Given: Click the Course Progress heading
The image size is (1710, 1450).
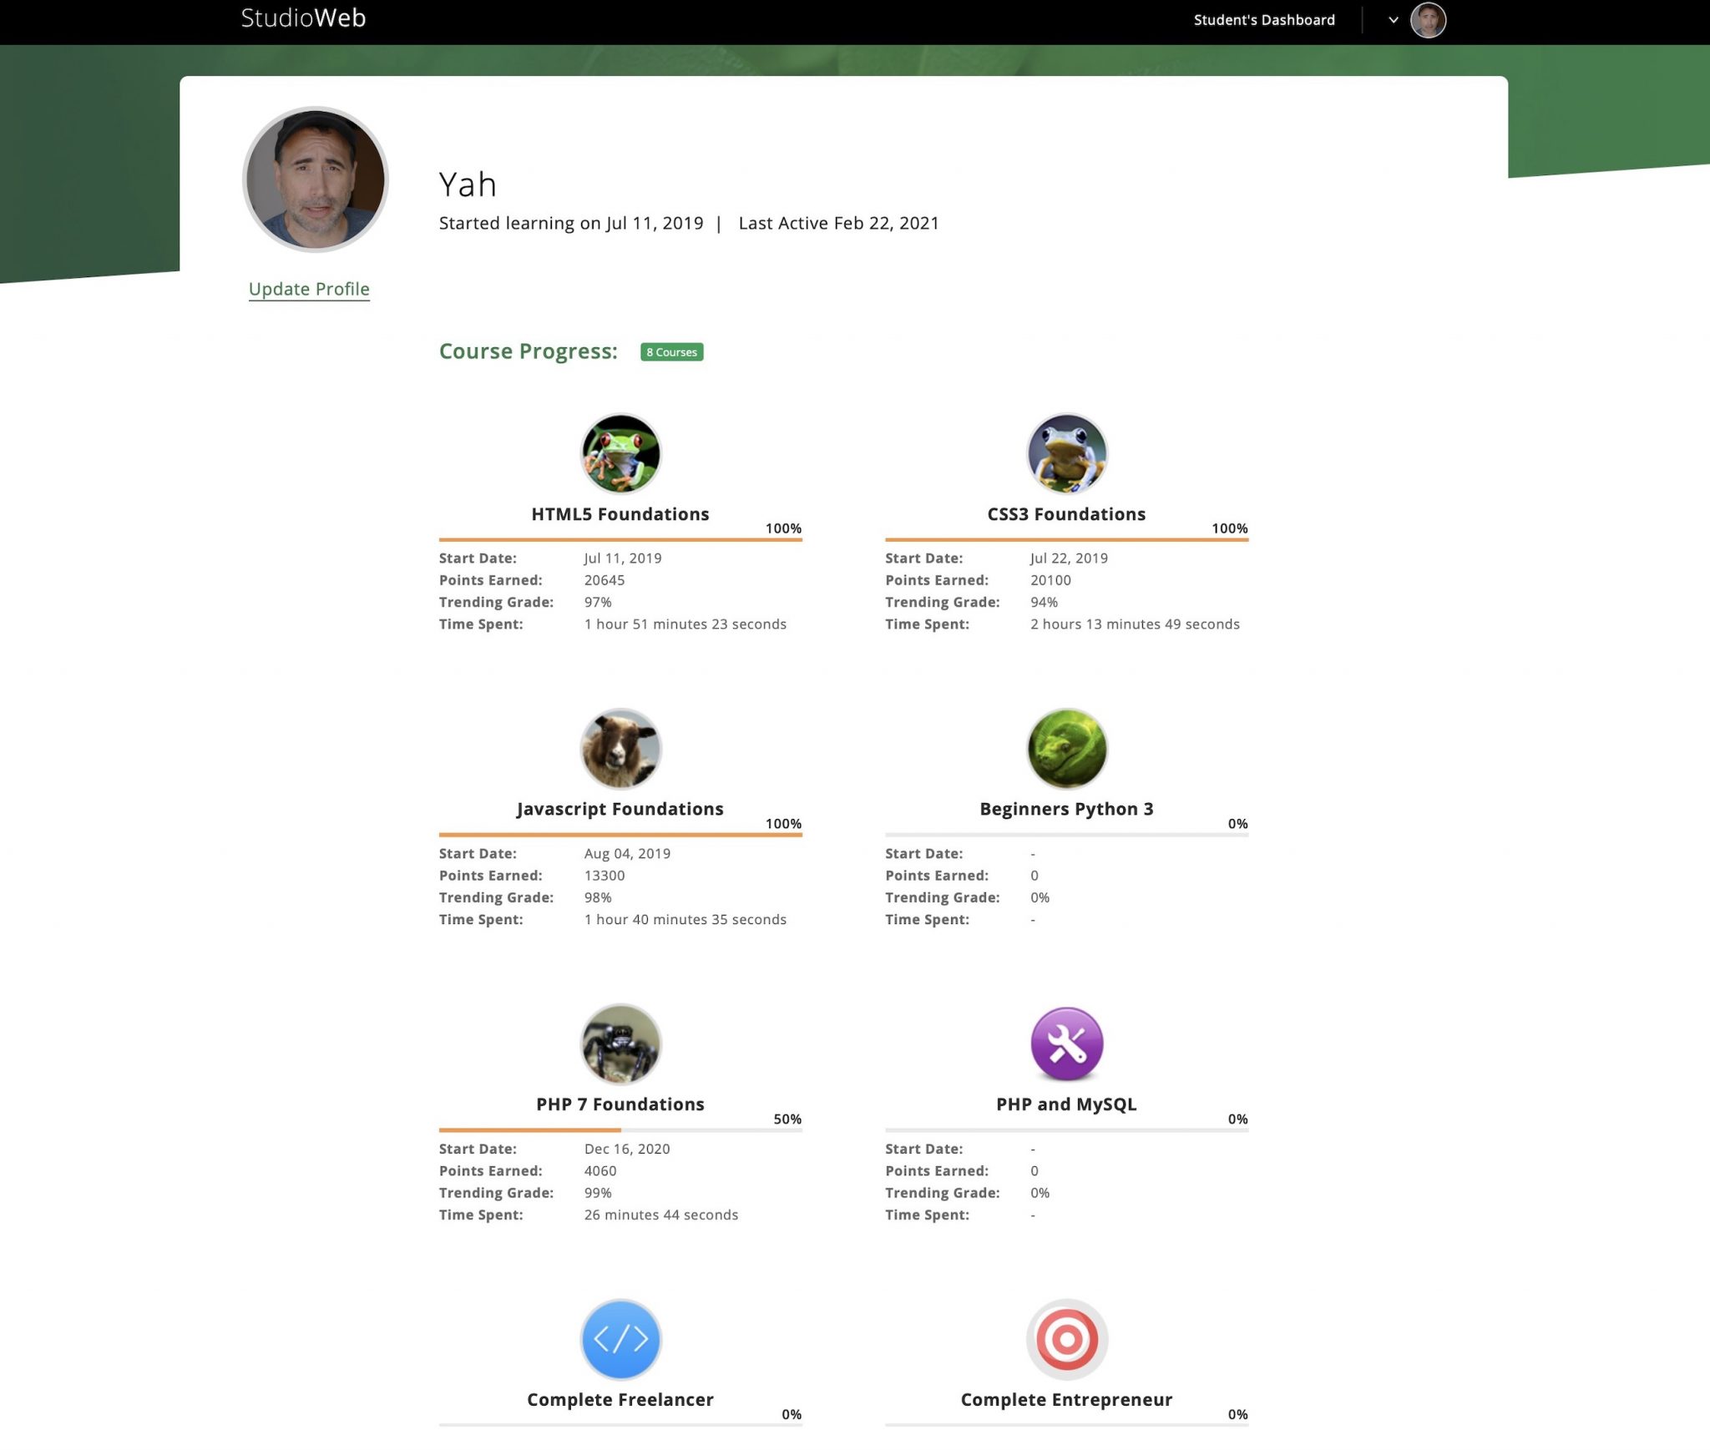Looking at the screenshot, I should click(x=527, y=351).
